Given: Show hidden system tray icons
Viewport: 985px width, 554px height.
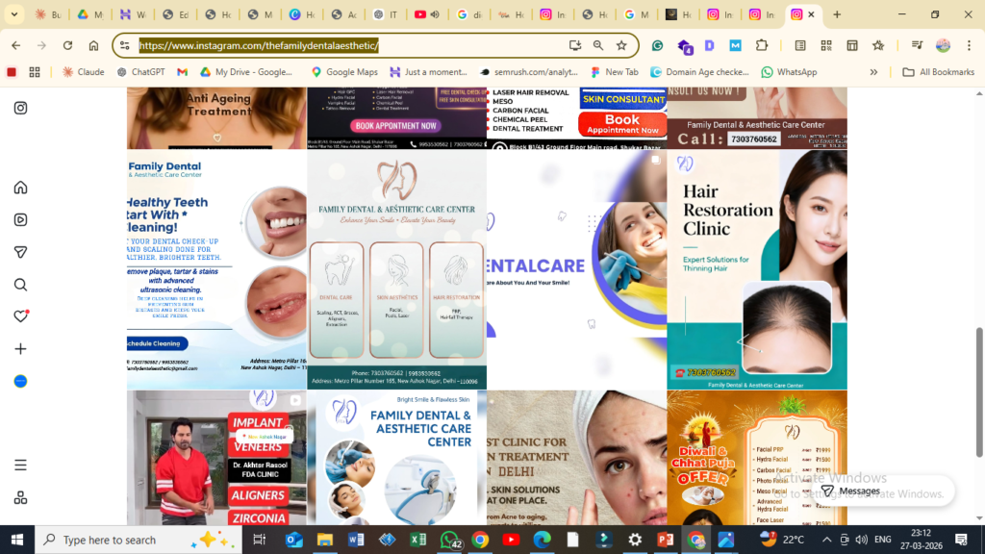Looking at the screenshot, I should tap(826, 541).
